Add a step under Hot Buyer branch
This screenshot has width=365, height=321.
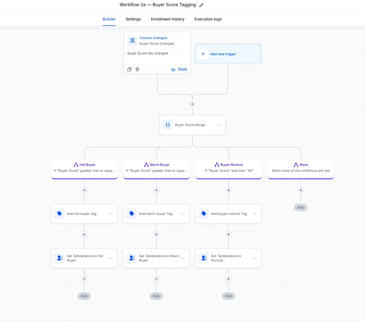(84, 190)
